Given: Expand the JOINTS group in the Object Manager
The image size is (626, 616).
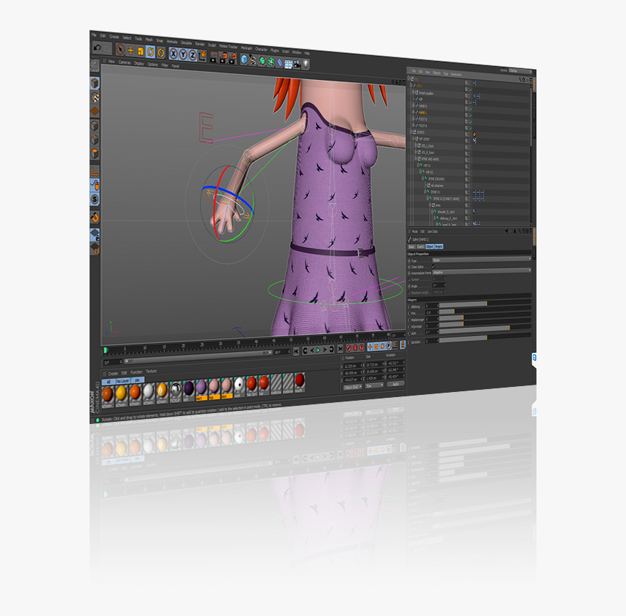Looking at the screenshot, I should [x=411, y=132].
